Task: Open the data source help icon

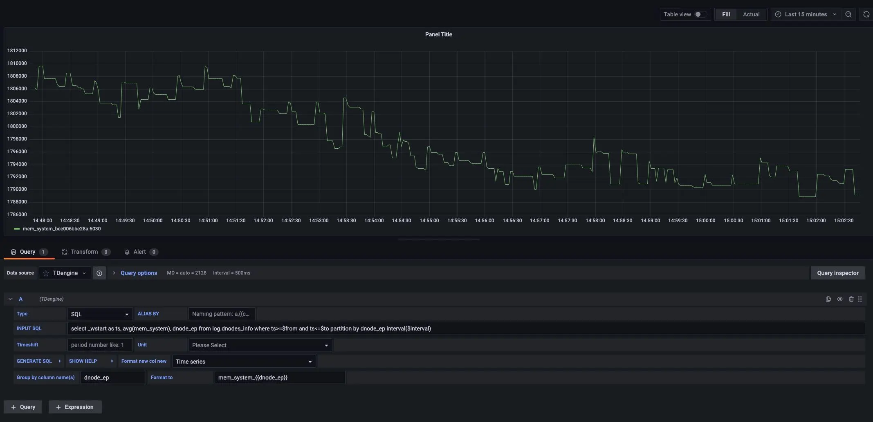Action: click(x=99, y=273)
